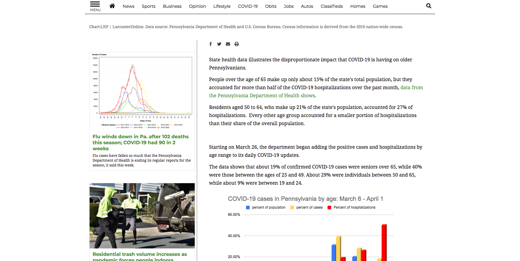The image size is (520, 261).
Task: Click the red hospitalizations legend swatch
Action: click(329, 207)
